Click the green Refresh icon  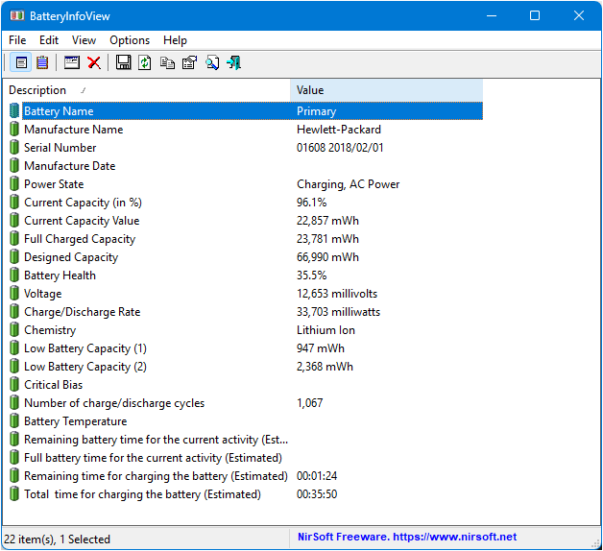click(145, 62)
